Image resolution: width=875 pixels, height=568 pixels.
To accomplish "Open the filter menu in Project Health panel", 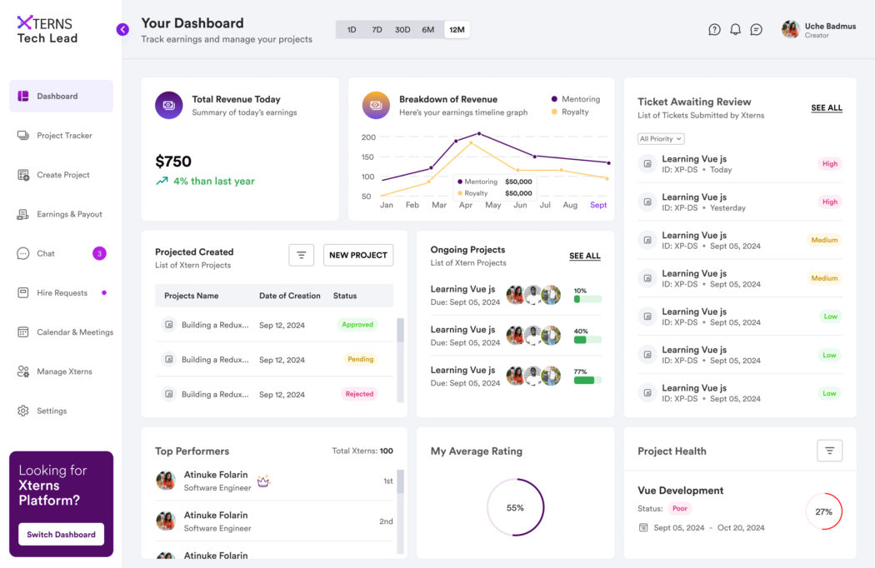I will 829,450.
